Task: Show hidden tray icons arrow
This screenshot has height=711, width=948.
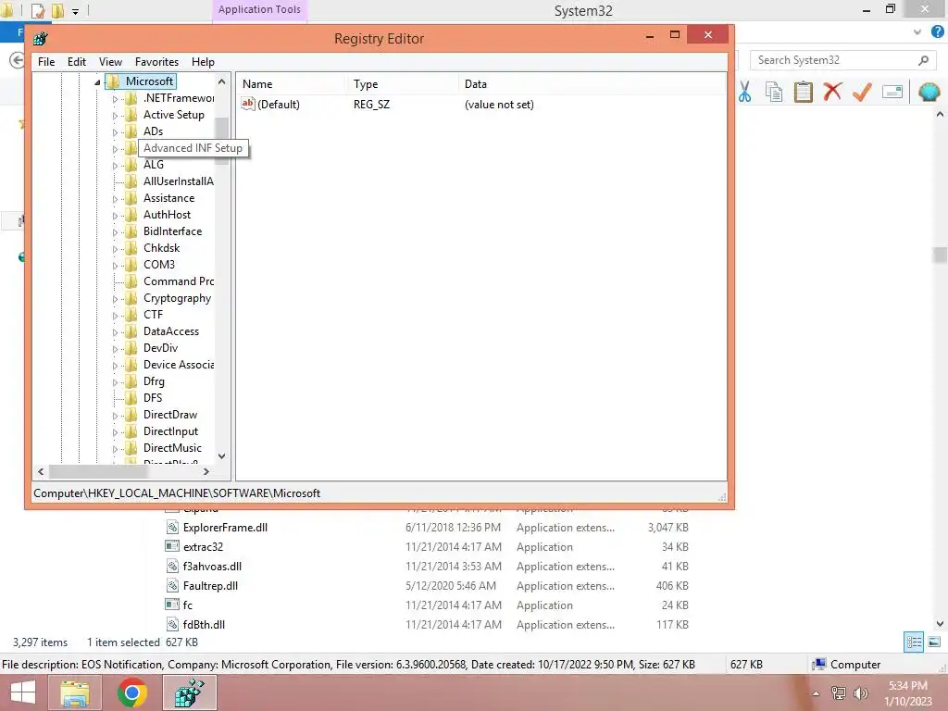Action: coord(817,693)
